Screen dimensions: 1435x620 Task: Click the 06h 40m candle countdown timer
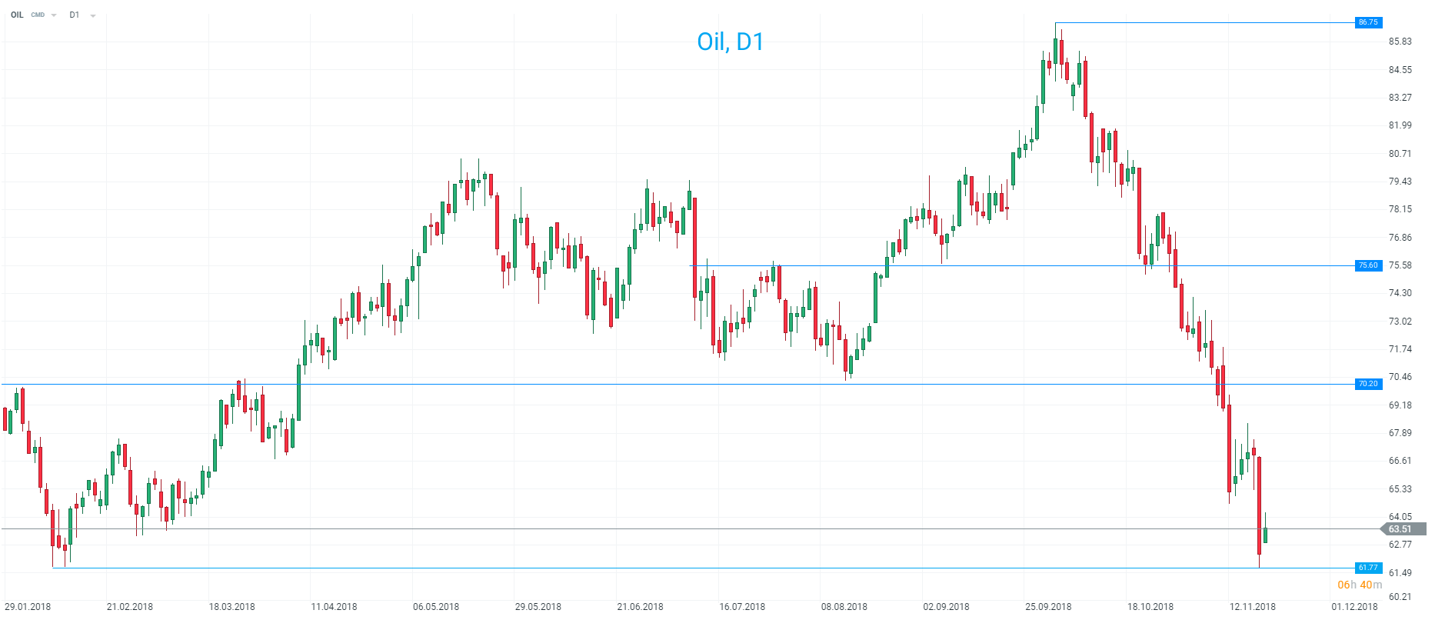pos(1359,585)
